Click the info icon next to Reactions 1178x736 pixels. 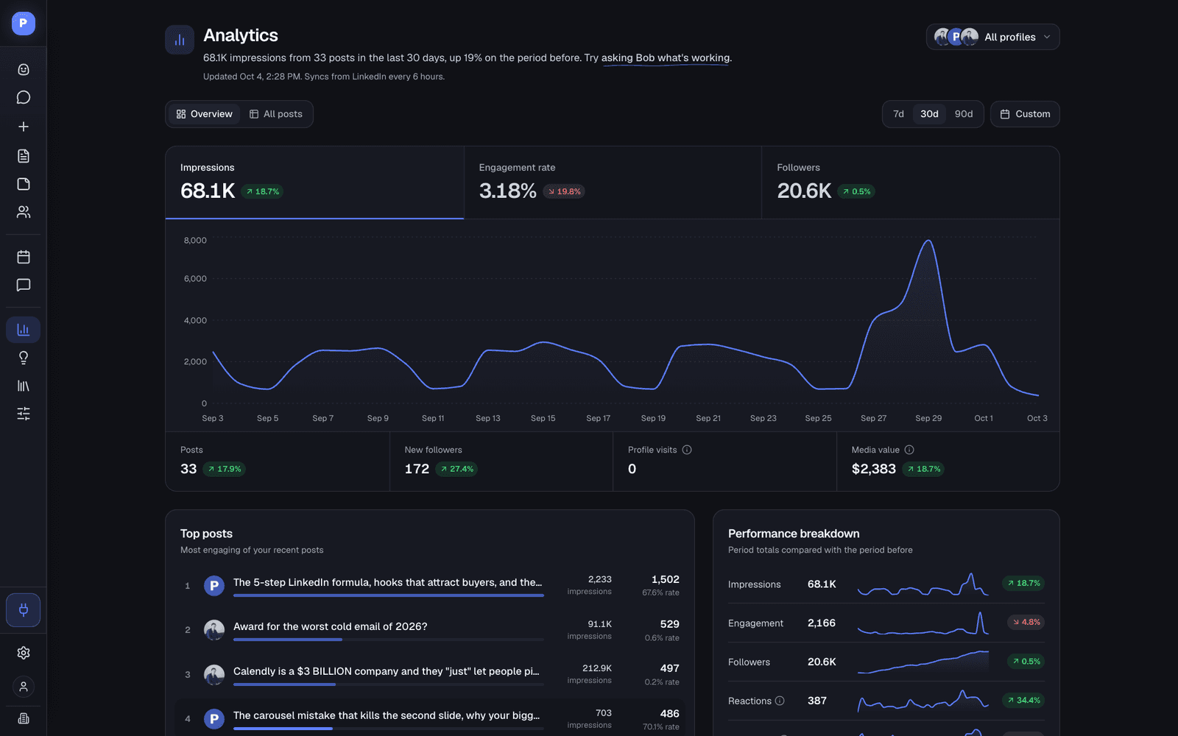pos(780,701)
